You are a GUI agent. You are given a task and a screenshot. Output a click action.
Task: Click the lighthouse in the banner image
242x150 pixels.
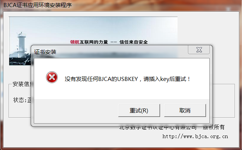coord(21,45)
